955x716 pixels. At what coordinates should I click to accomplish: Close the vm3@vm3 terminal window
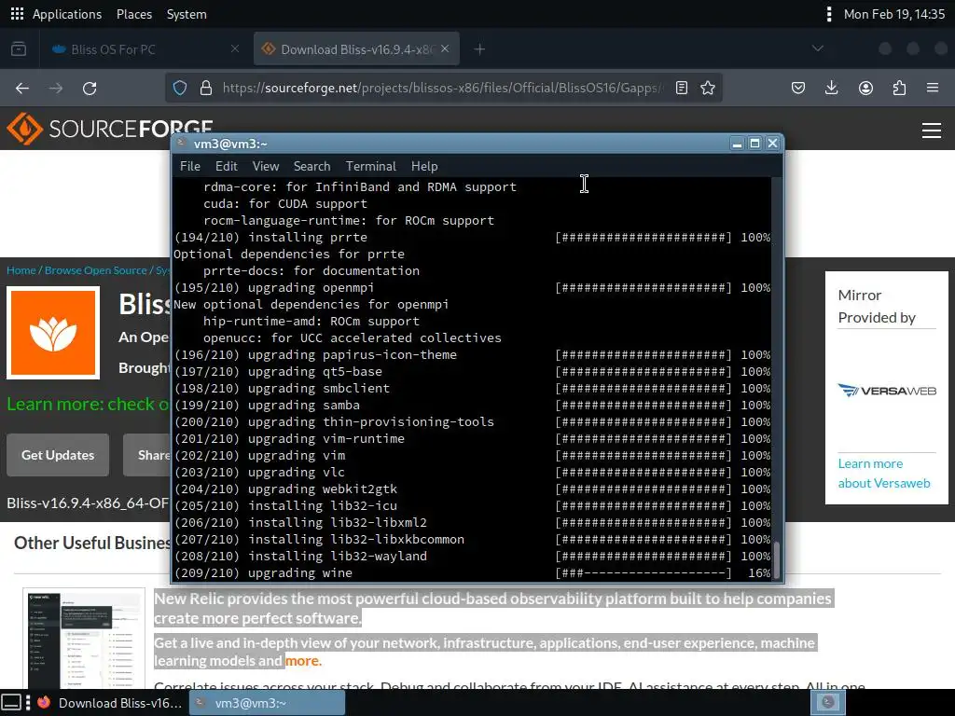point(773,143)
